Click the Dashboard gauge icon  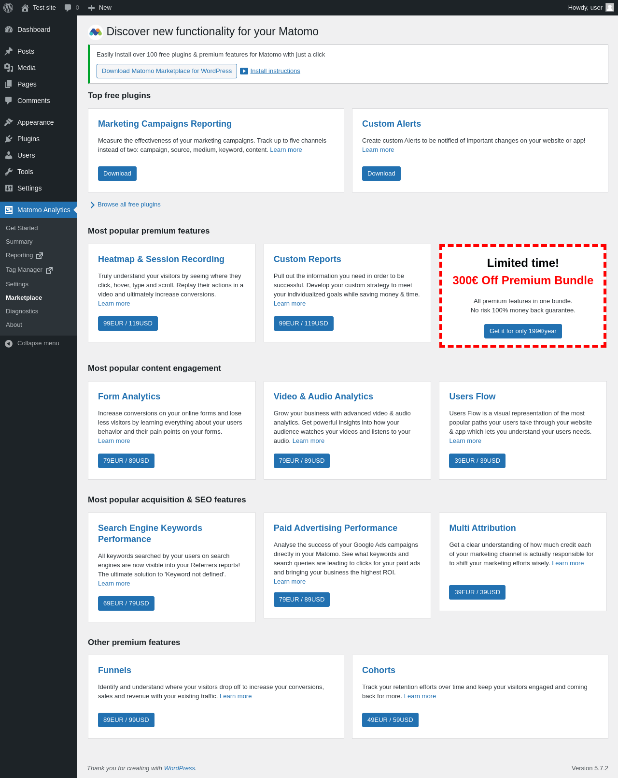pos(9,29)
